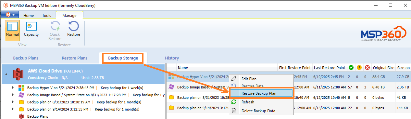This screenshot has height=119, width=411.
Task: Select the Backup Plans tree item
Action: tap(38, 116)
